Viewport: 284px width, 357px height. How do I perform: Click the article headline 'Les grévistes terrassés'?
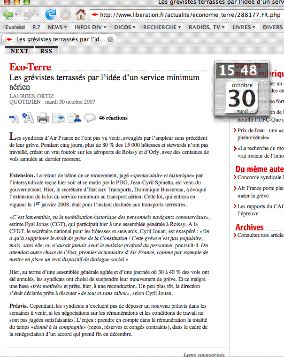pos(104,82)
